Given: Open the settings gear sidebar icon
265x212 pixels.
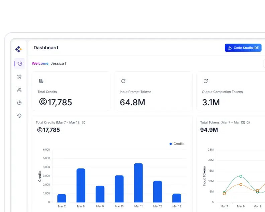Looking at the screenshot, I should point(19,116).
